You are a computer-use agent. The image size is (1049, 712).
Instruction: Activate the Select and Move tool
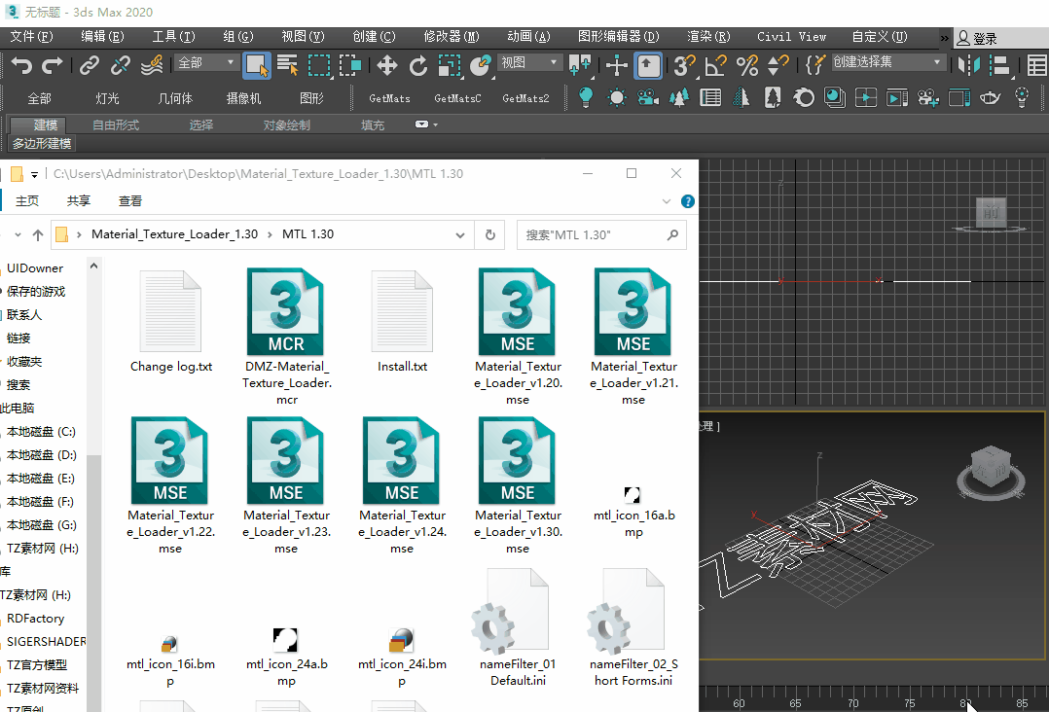click(386, 65)
